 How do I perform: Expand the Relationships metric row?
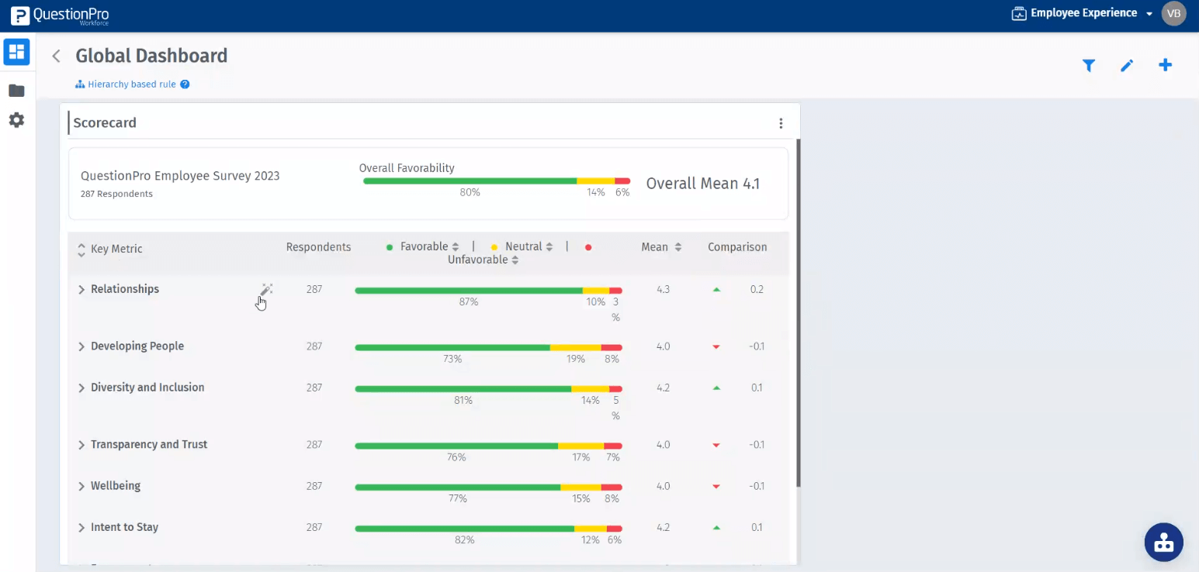point(81,289)
